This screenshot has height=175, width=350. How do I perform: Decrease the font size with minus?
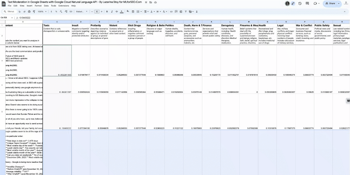pos(92,12)
